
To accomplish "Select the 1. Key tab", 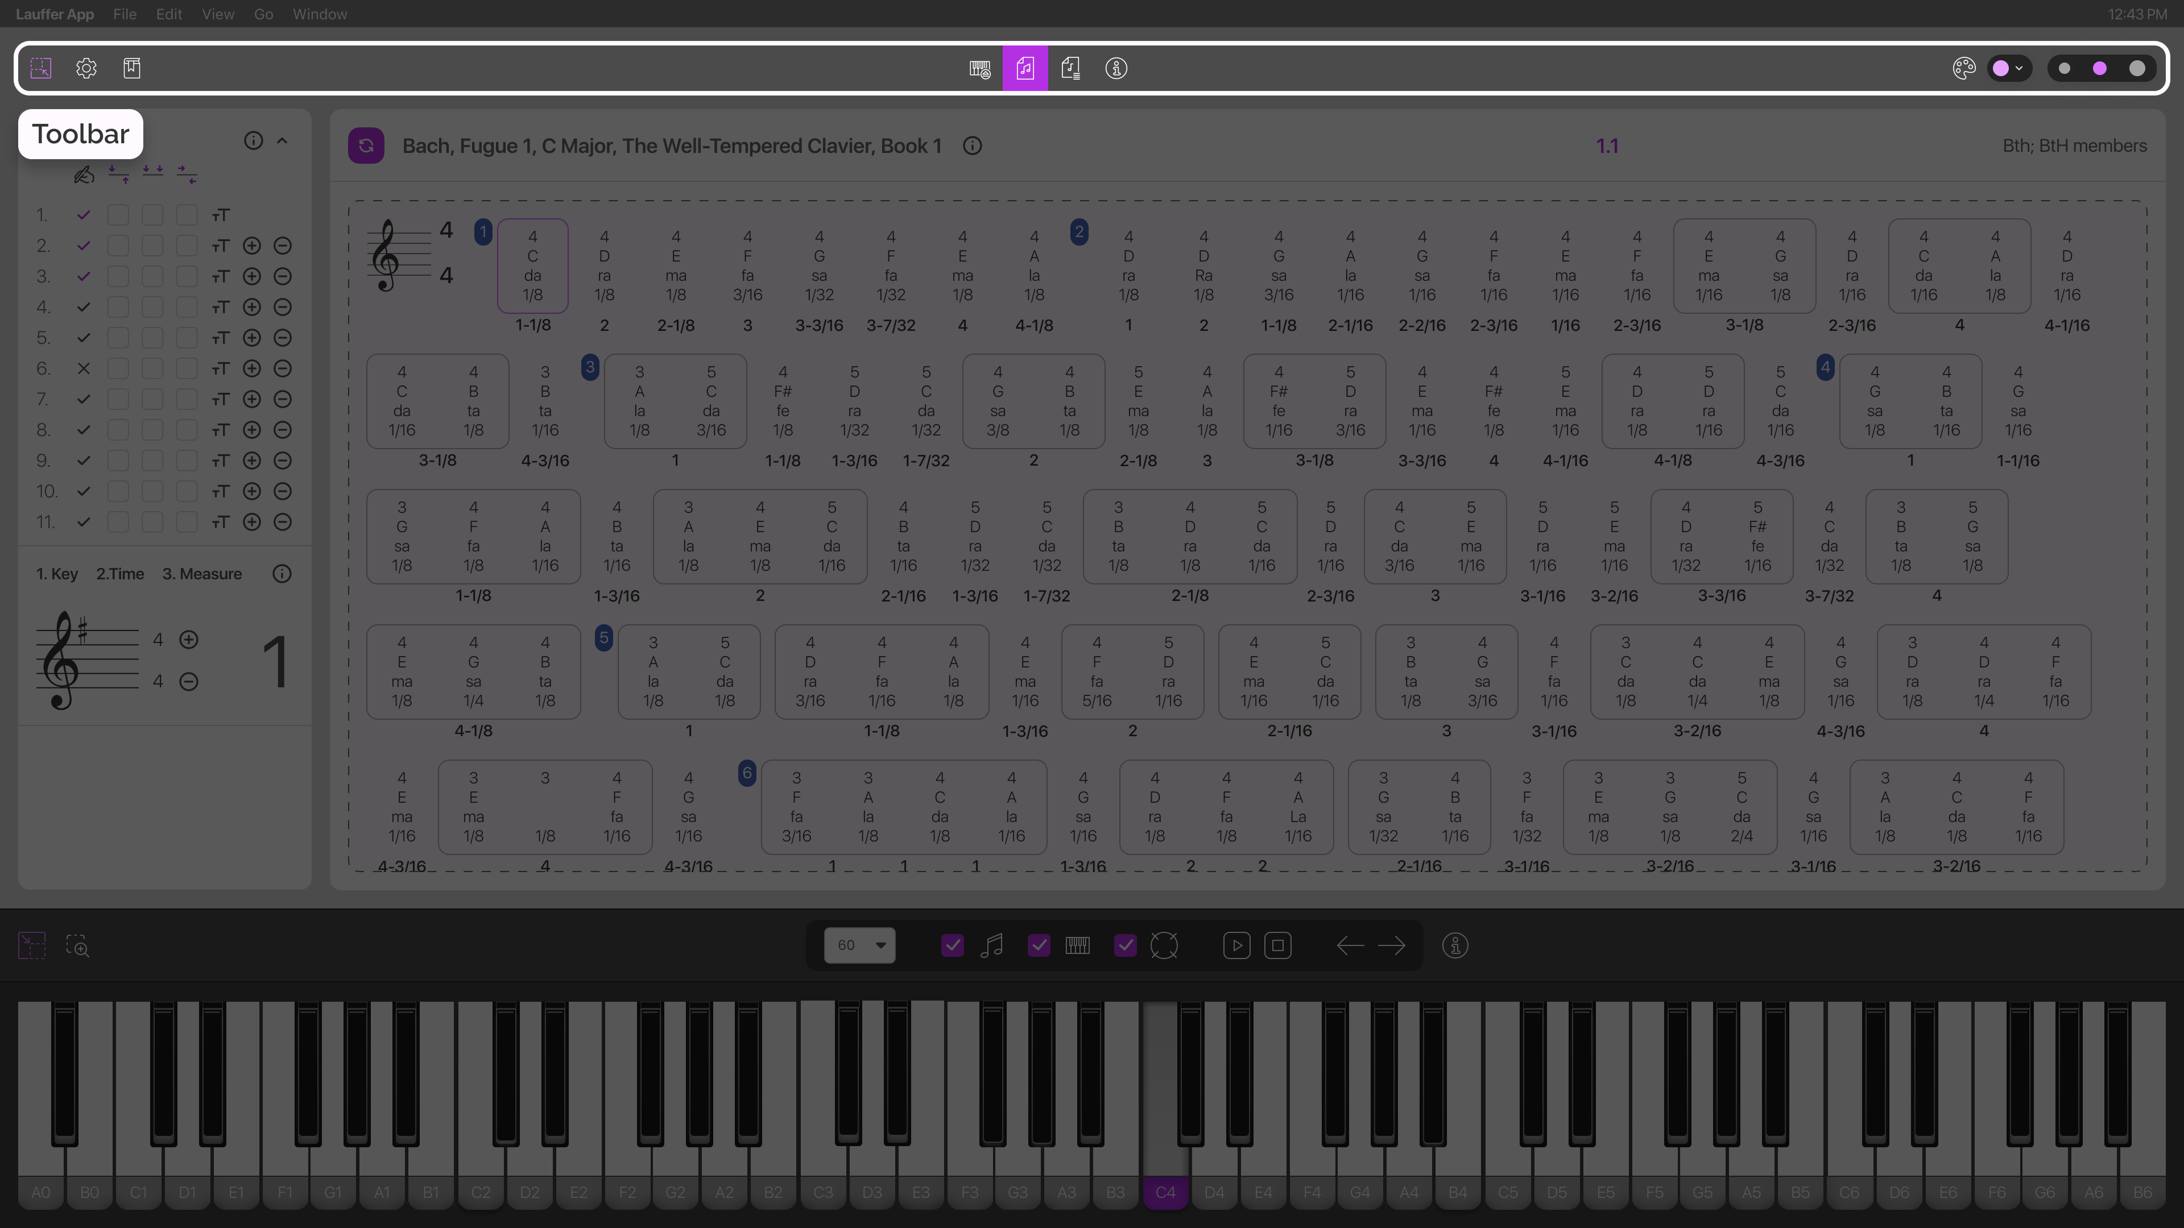I will [x=57, y=574].
